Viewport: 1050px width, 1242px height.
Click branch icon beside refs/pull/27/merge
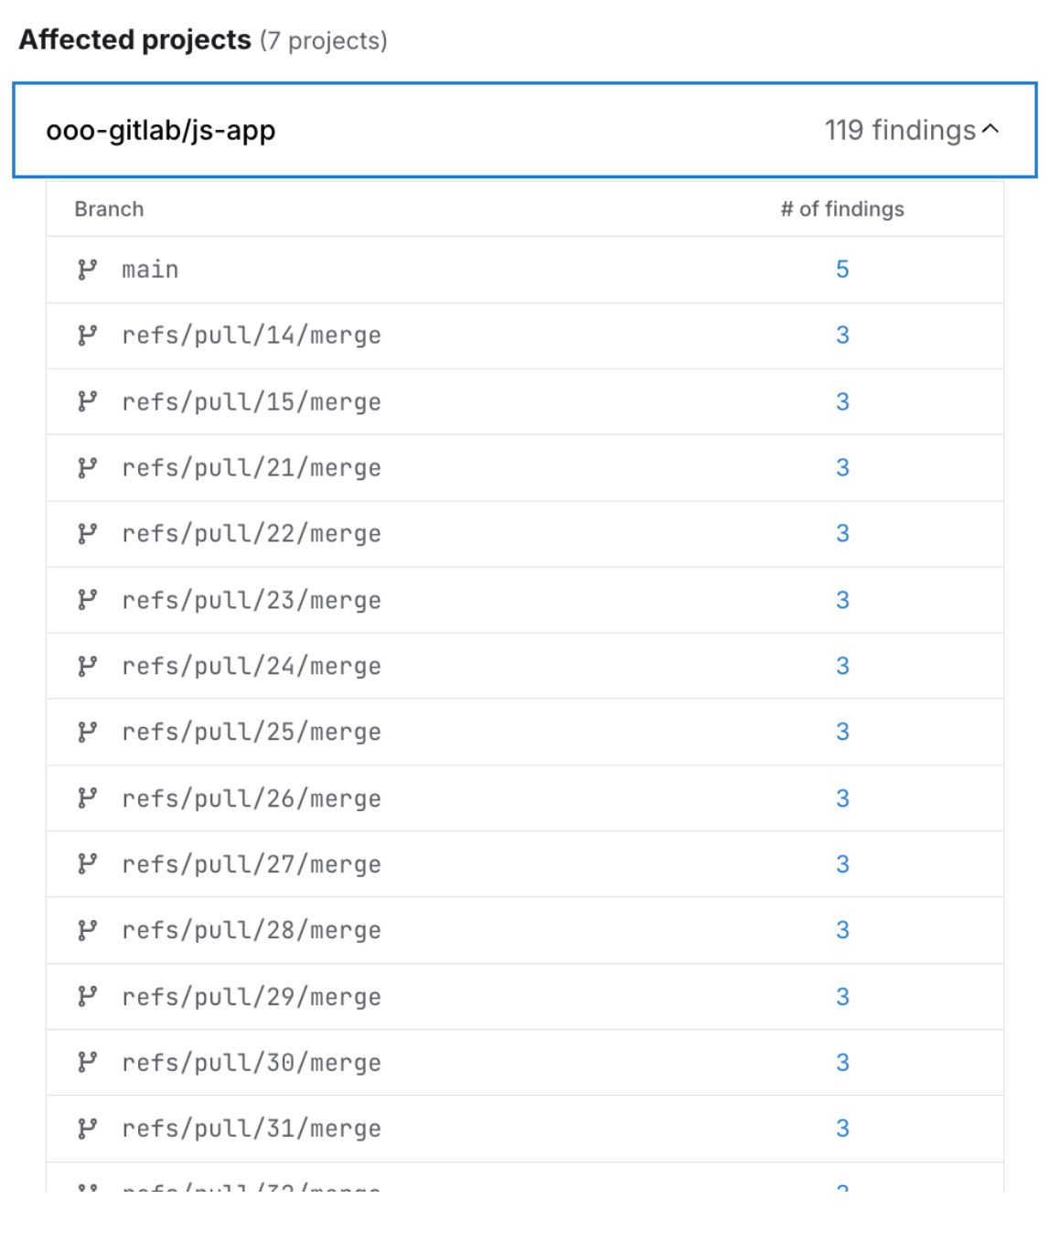click(88, 864)
